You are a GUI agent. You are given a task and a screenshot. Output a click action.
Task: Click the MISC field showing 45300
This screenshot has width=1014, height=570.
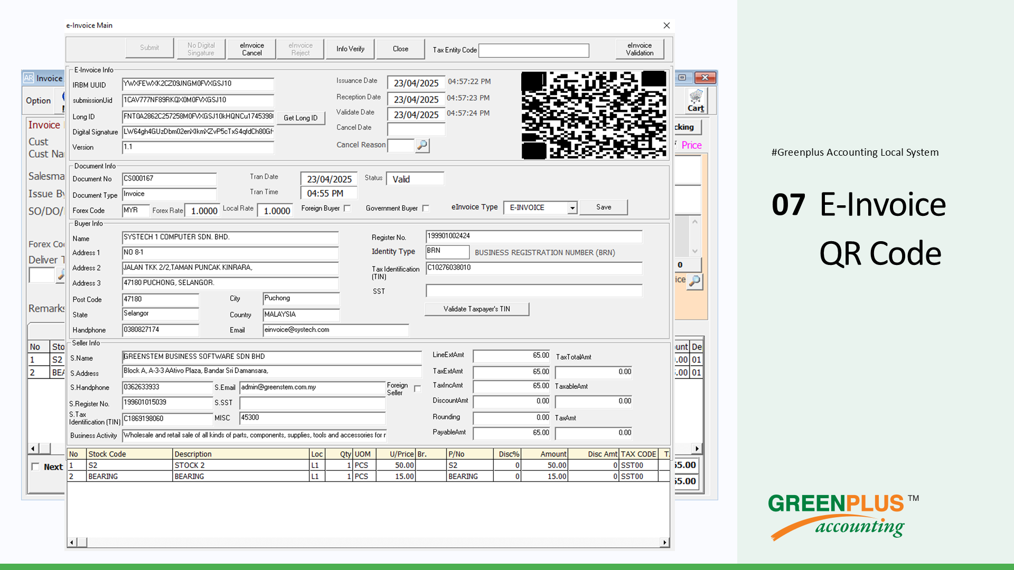[312, 418]
